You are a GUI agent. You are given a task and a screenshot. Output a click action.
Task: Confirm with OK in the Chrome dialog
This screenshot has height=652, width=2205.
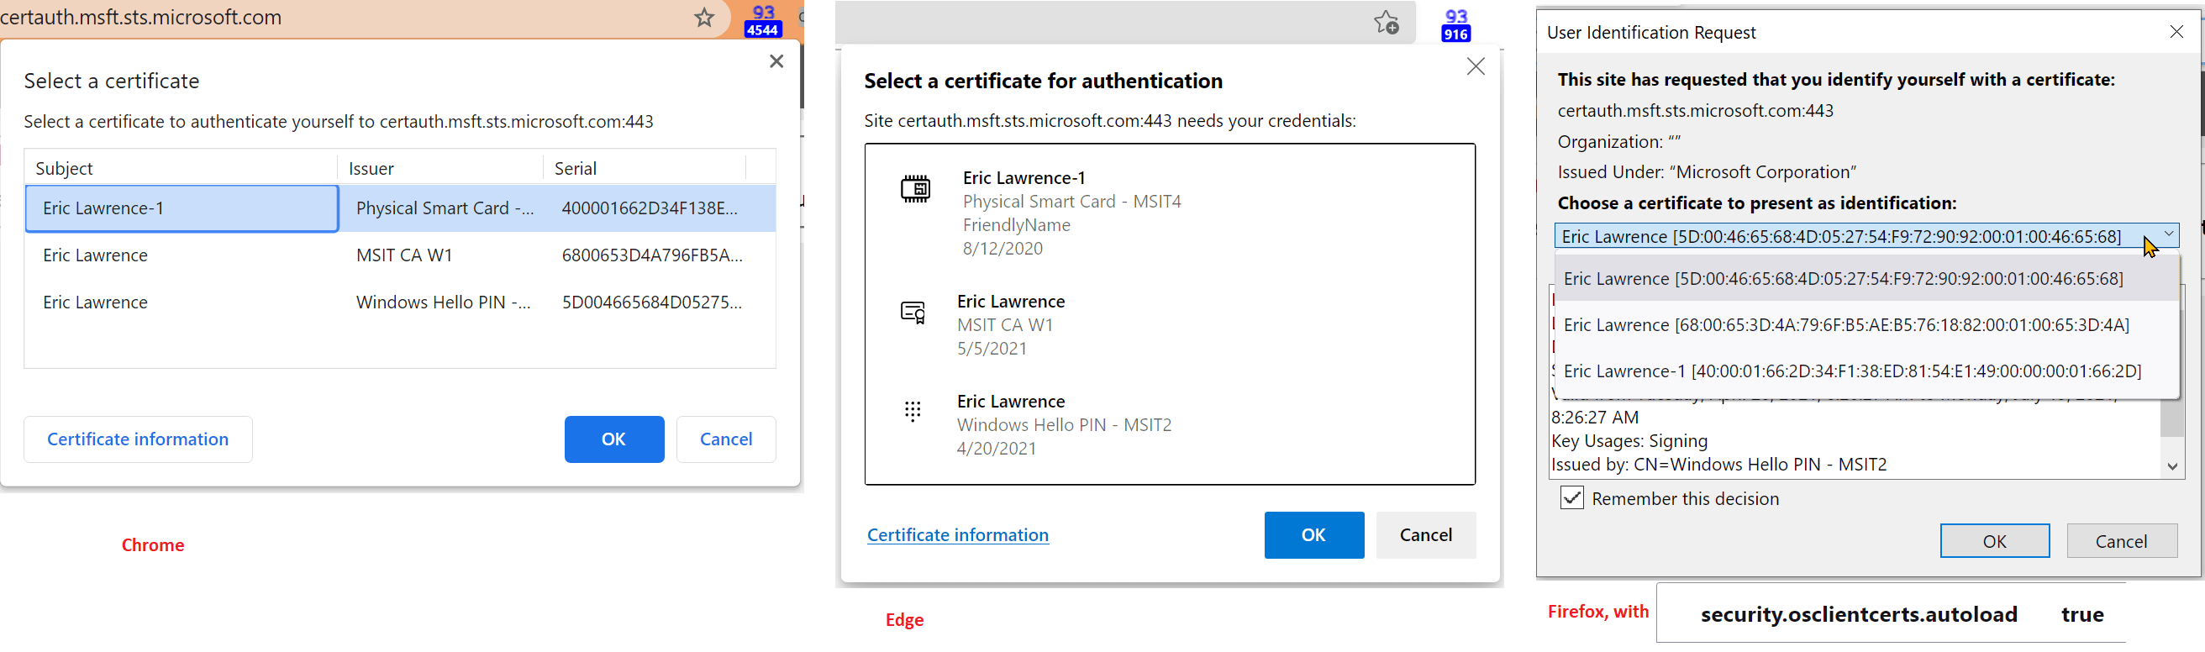coord(613,439)
